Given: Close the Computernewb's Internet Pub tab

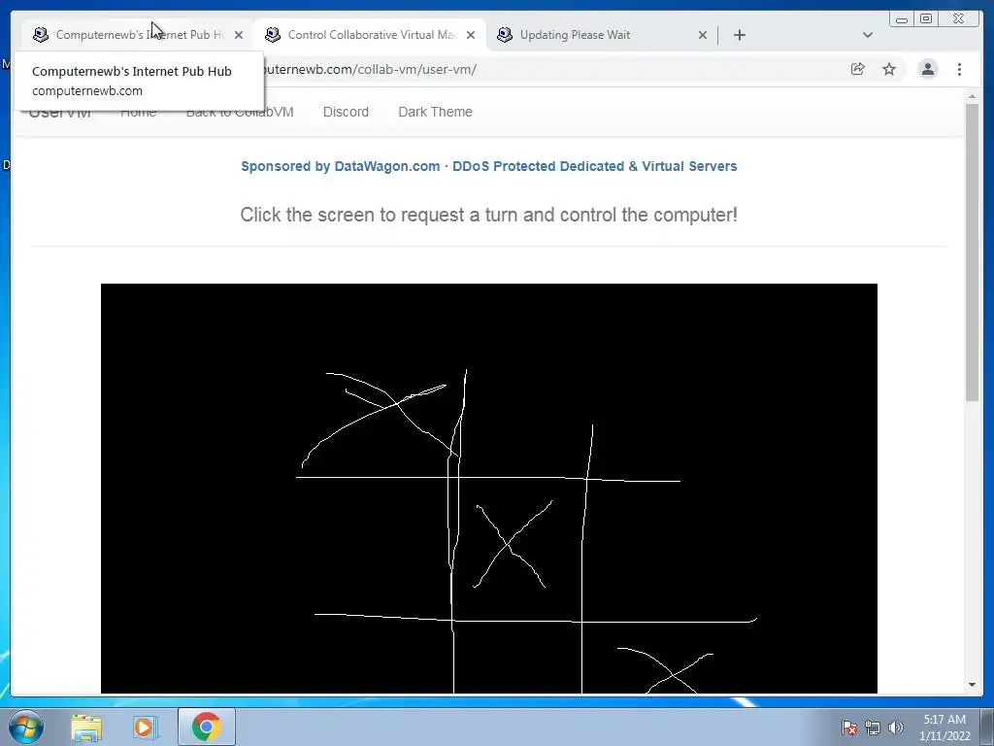Looking at the screenshot, I should tap(239, 35).
